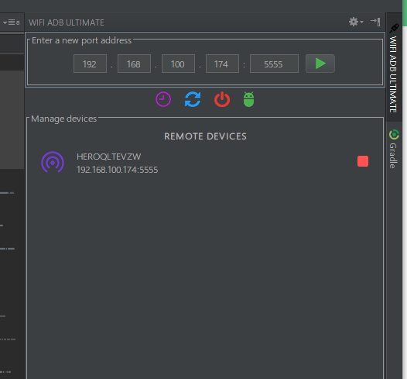
Task: Click the purple wireless device icon
Action: (x=53, y=162)
